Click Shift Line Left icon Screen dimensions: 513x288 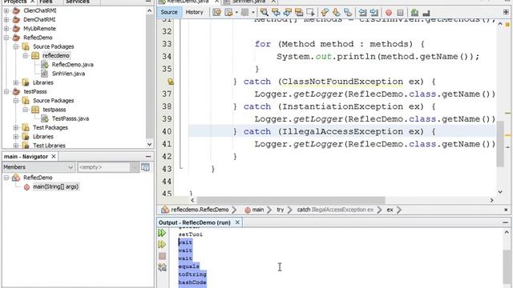362,13
